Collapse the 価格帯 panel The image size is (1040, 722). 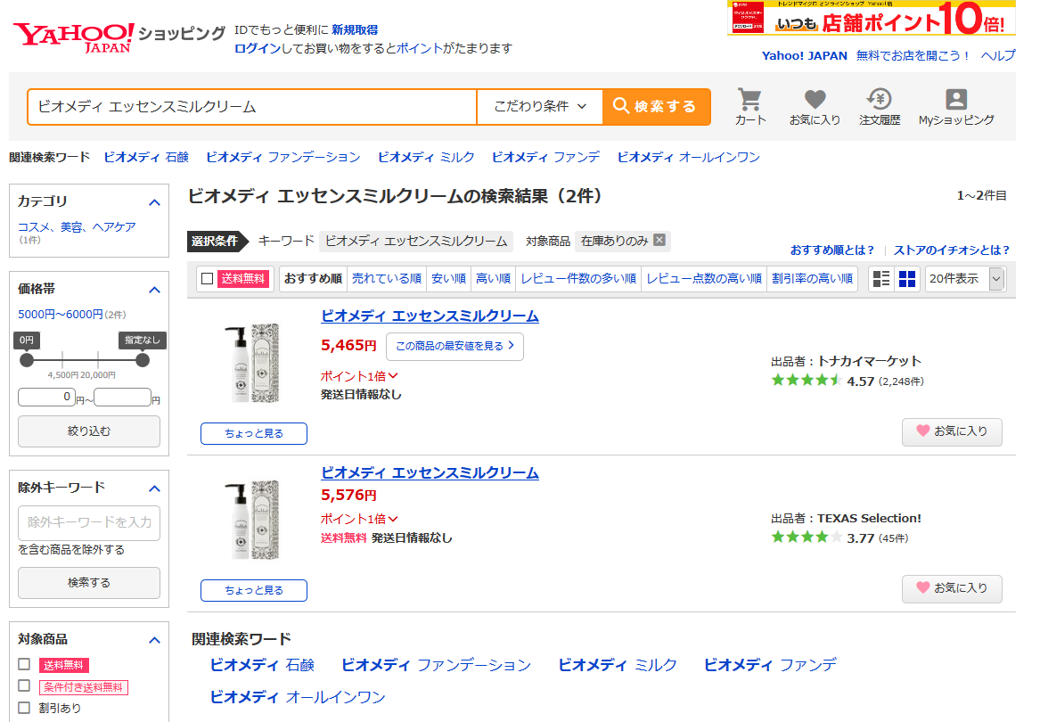click(x=154, y=290)
